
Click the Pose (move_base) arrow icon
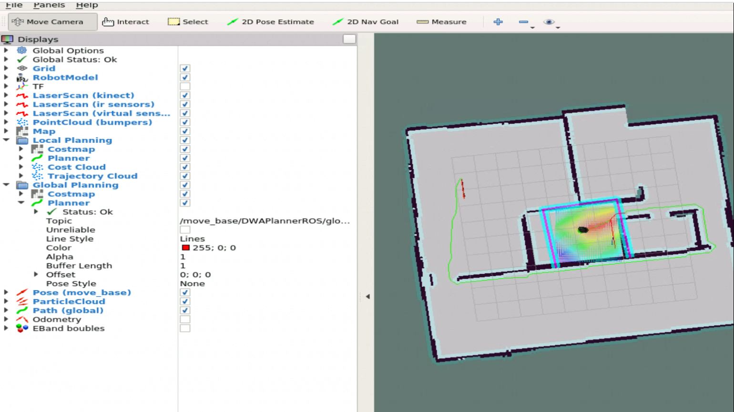coord(22,292)
